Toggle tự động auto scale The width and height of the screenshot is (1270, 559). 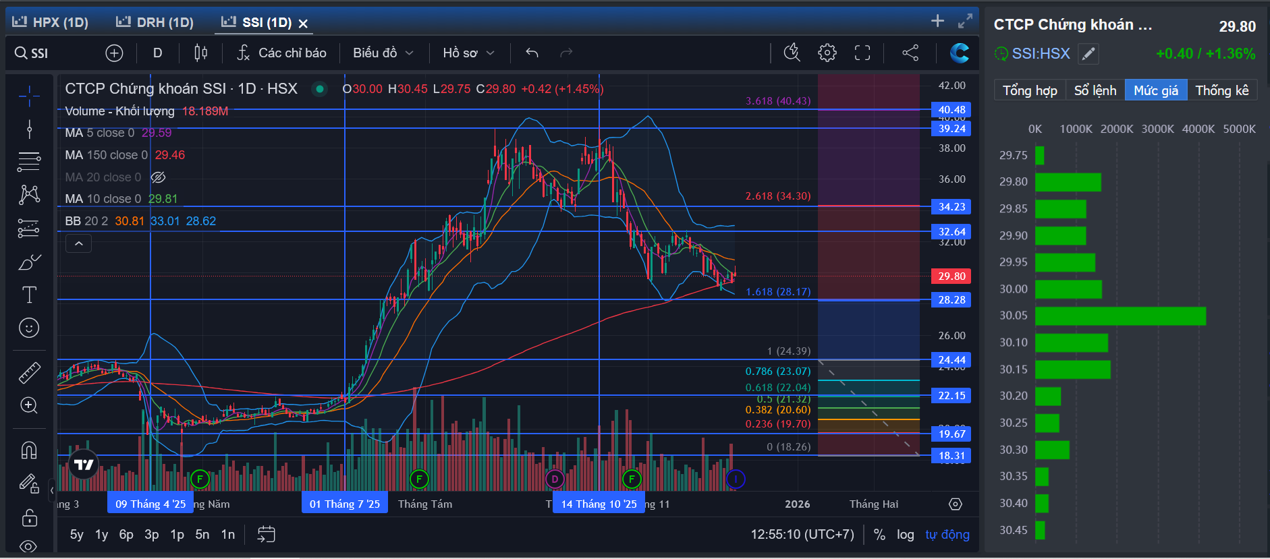click(x=947, y=535)
